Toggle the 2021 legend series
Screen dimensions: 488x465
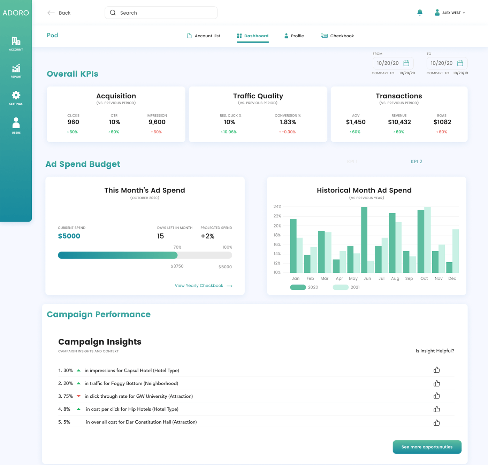[x=346, y=287]
